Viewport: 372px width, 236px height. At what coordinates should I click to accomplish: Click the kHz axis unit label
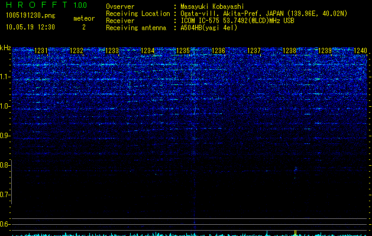[x=5, y=48]
